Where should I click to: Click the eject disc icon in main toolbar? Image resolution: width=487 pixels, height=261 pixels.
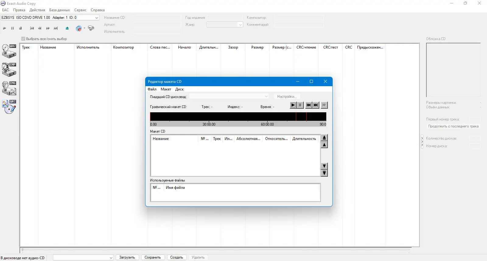(x=67, y=28)
